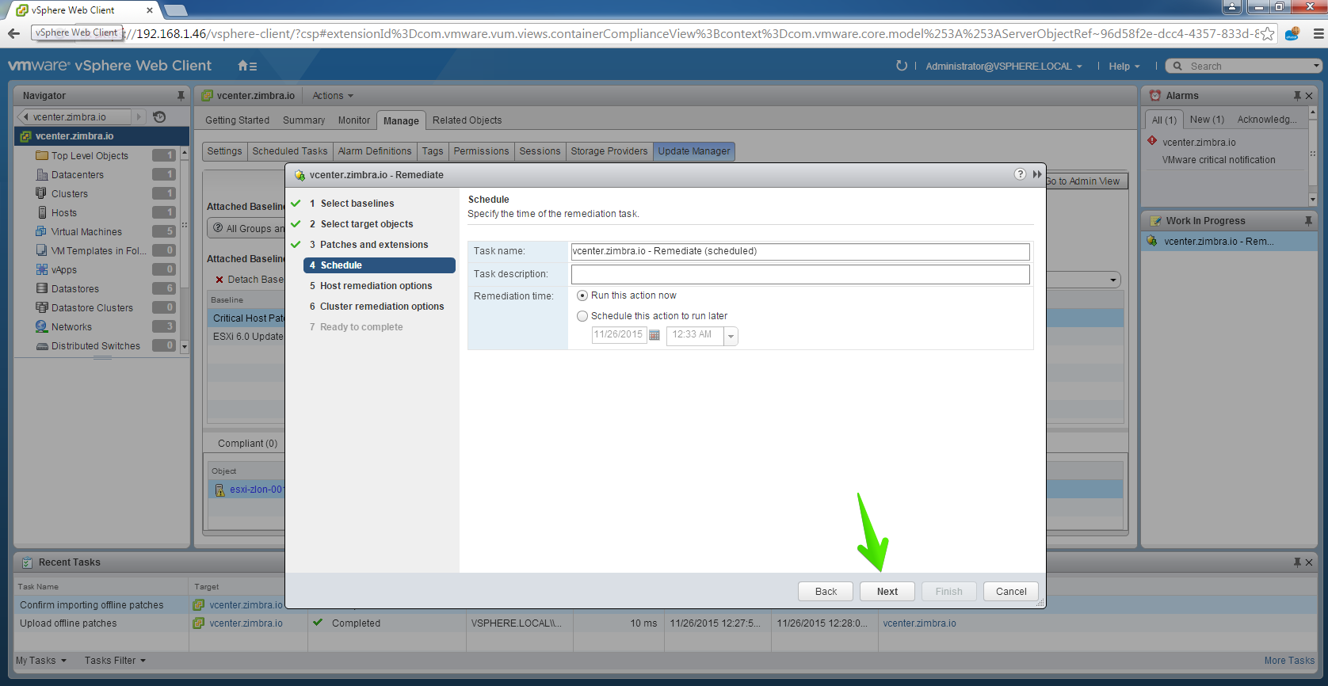Click the Datastores icon in Navigator
The image size is (1328, 686).
(x=42, y=288)
